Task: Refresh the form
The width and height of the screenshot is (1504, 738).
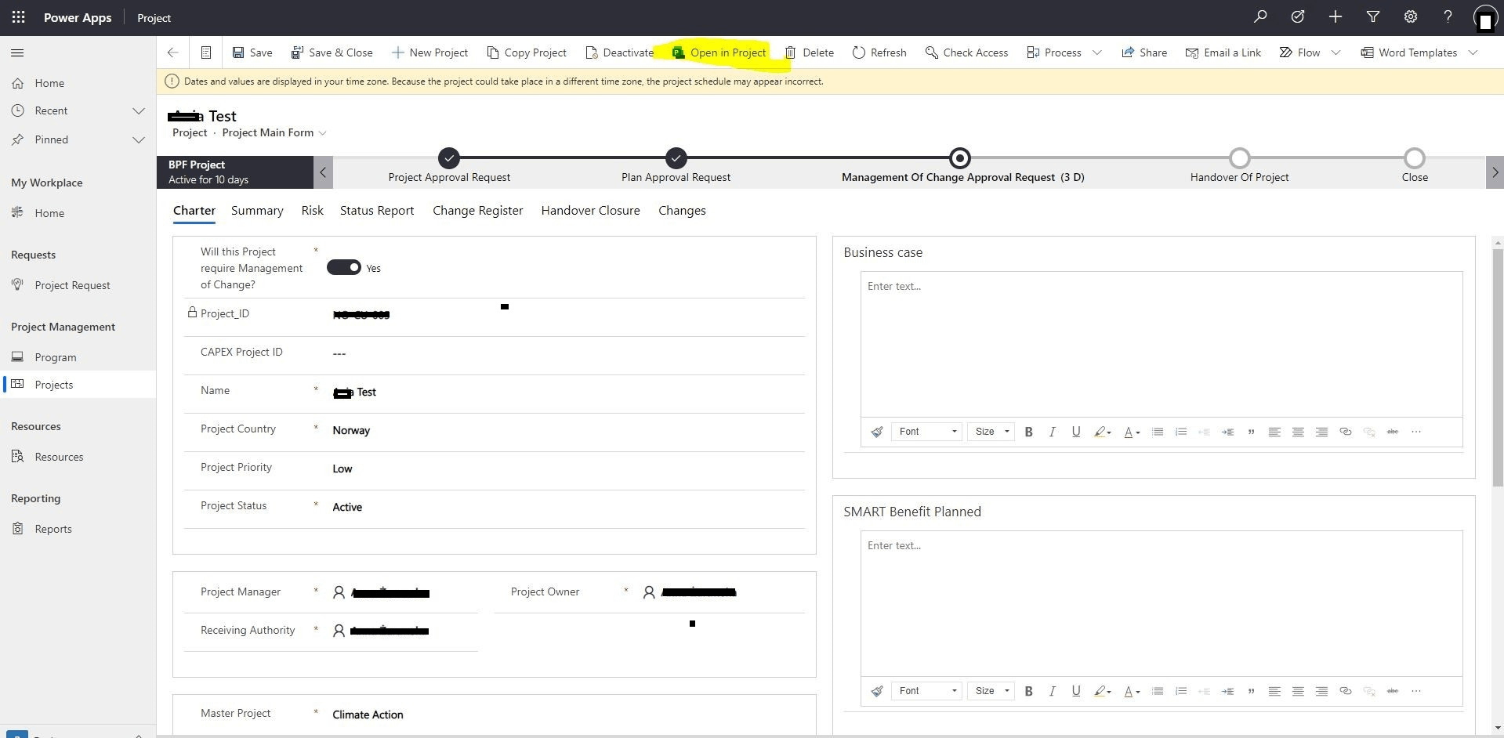Action: [x=879, y=52]
